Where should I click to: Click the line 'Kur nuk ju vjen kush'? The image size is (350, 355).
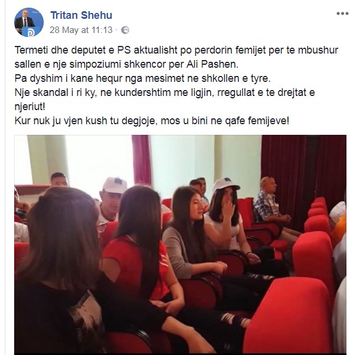point(152,121)
